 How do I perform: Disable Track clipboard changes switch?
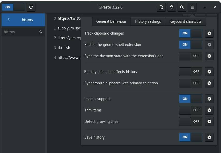click(191, 33)
